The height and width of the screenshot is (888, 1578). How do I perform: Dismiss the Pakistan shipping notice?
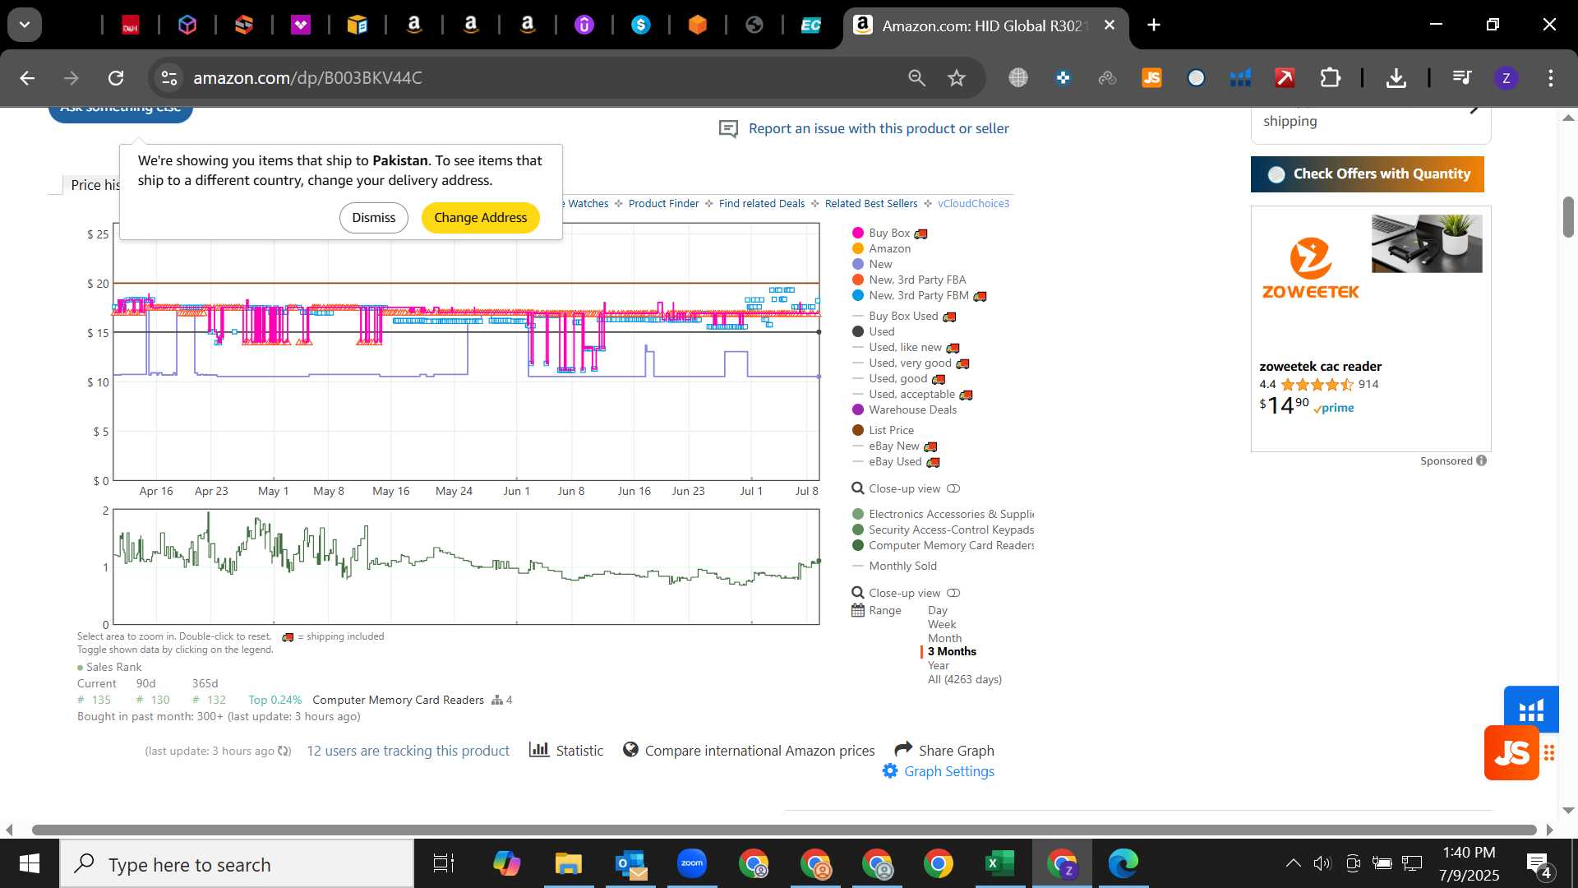click(374, 218)
